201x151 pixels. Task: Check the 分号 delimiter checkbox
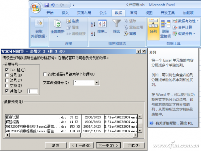tap(7, 75)
